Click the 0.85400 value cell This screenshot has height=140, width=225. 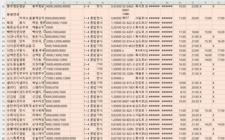(x=115, y=46)
